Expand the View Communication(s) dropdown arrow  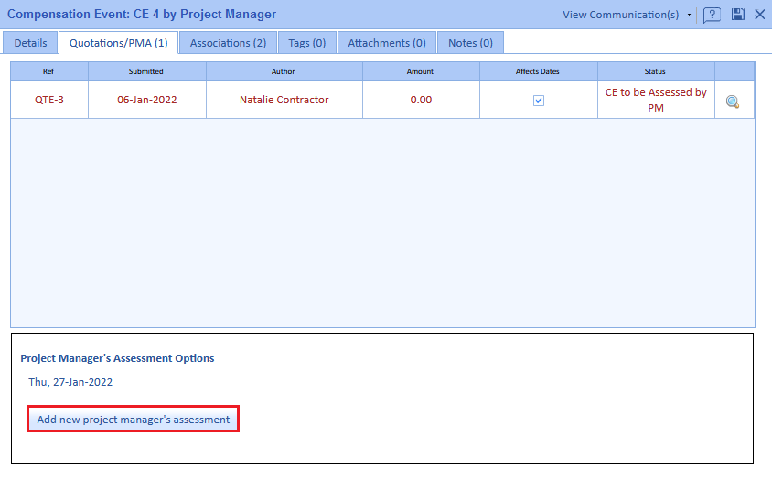coord(689,15)
